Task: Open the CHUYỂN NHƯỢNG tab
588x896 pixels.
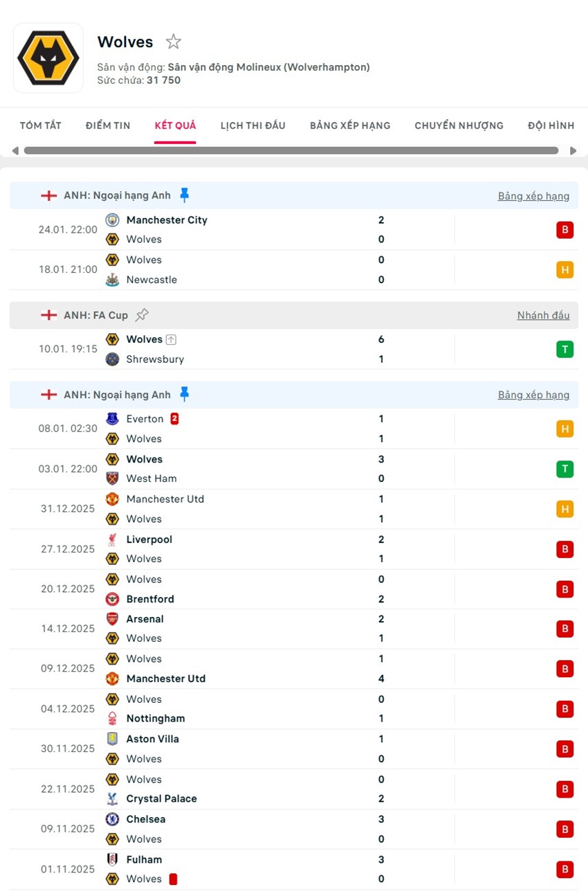Action: [x=459, y=125]
